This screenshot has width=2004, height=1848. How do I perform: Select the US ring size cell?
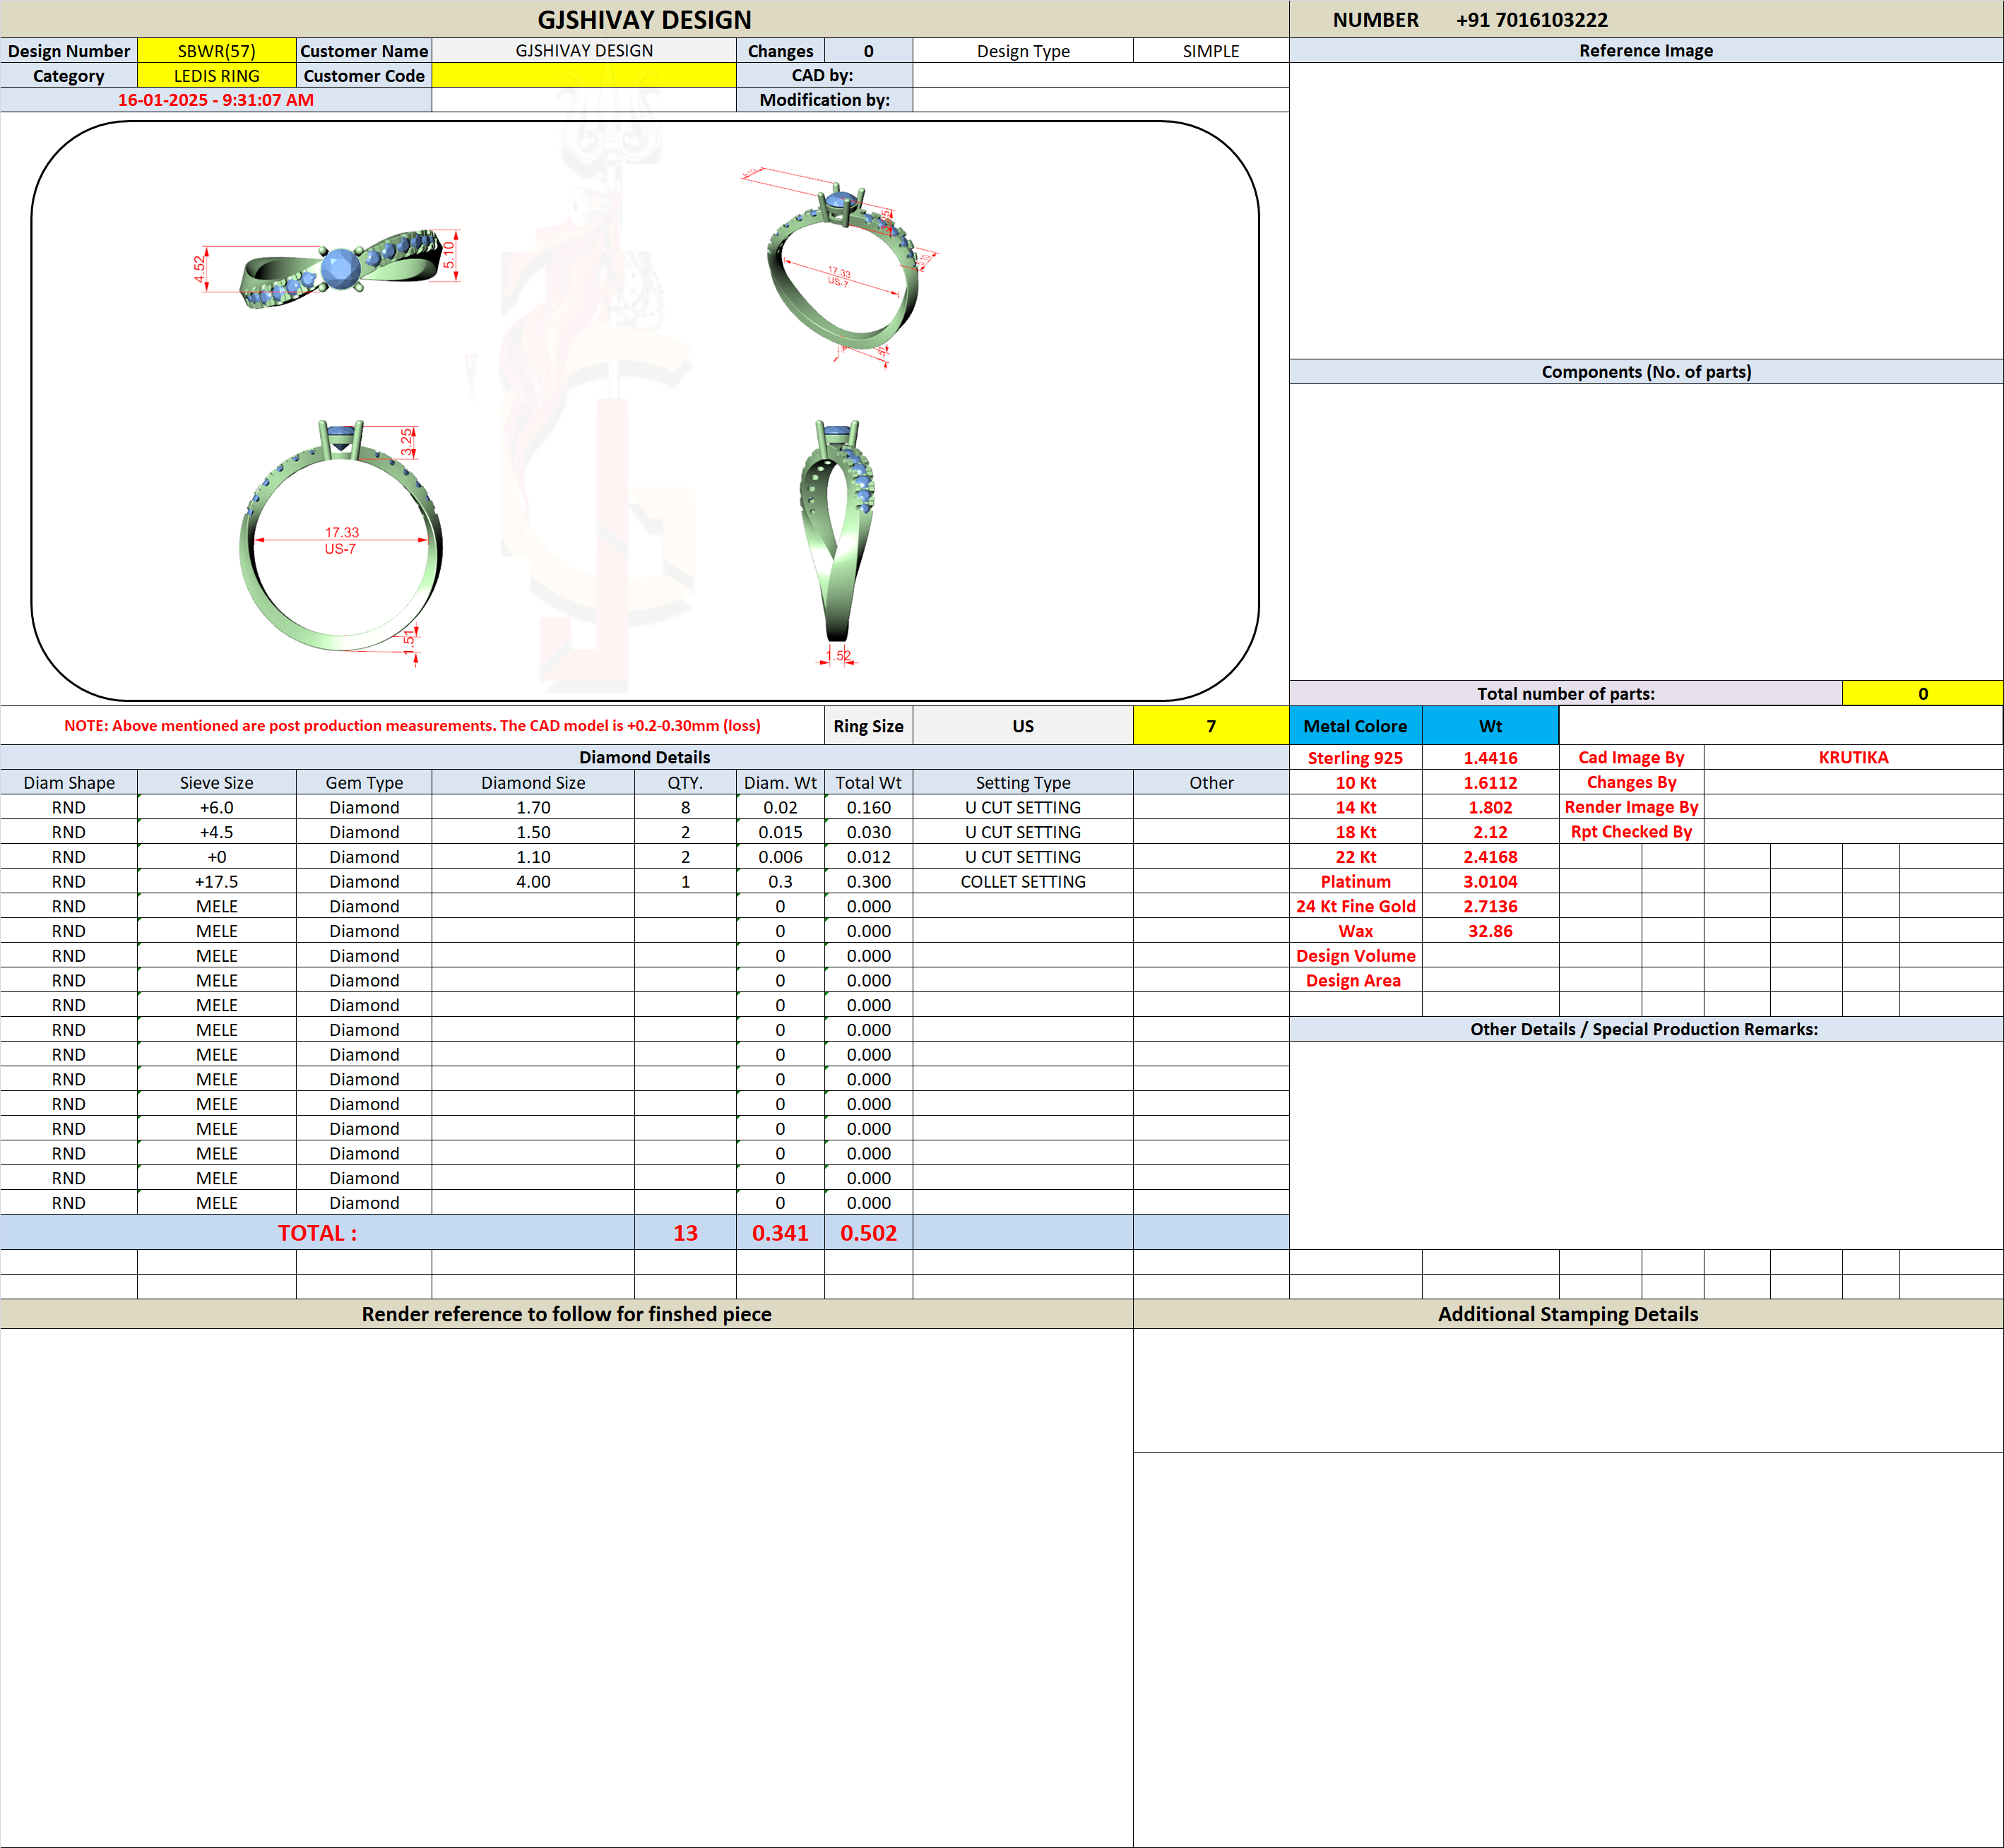(1023, 726)
